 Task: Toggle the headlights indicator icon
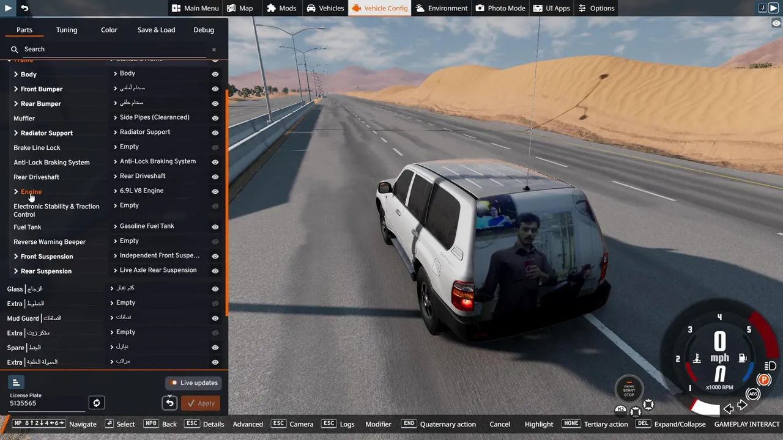[x=770, y=366]
